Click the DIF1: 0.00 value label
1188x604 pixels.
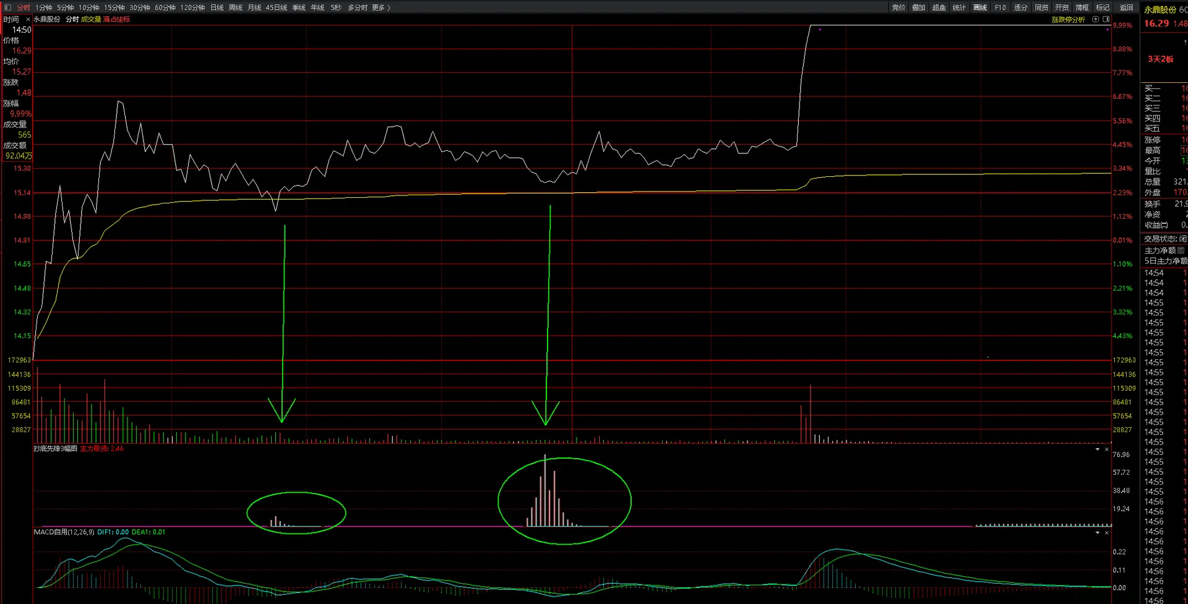[x=113, y=532]
